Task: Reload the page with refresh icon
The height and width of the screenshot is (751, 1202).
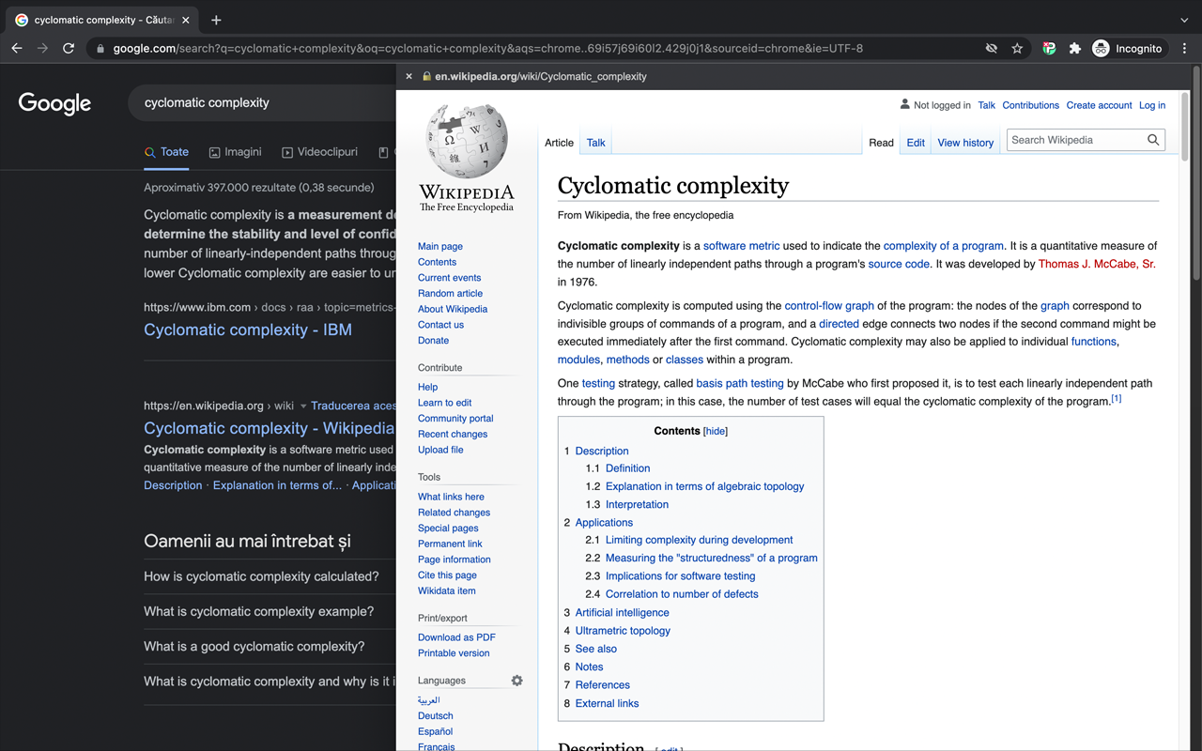Action: pyautogui.click(x=69, y=48)
